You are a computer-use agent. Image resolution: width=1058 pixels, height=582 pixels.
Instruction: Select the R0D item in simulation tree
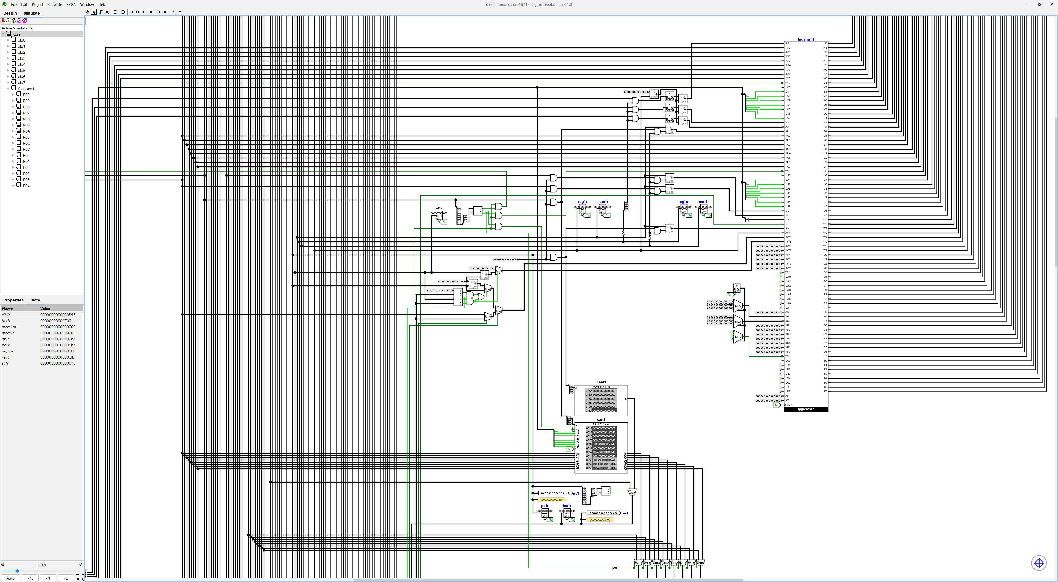pyautogui.click(x=26, y=150)
